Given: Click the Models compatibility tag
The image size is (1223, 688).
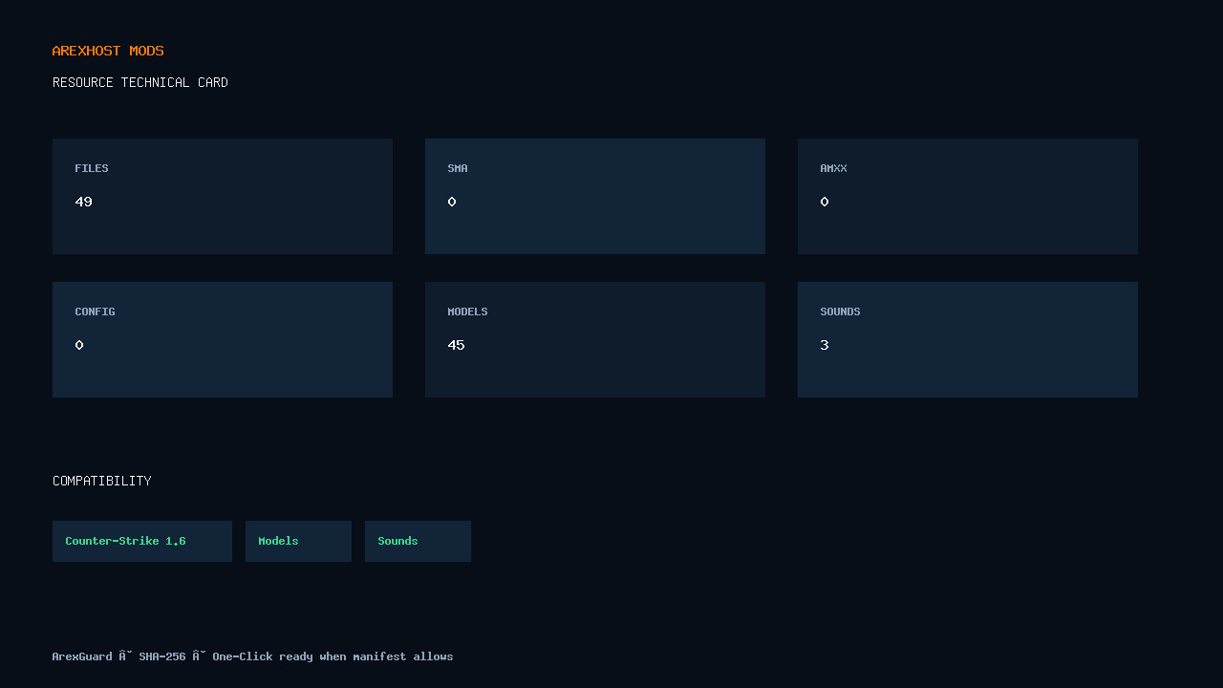Looking at the screenshot, I should pyautogui.click(x=298, y=541).
